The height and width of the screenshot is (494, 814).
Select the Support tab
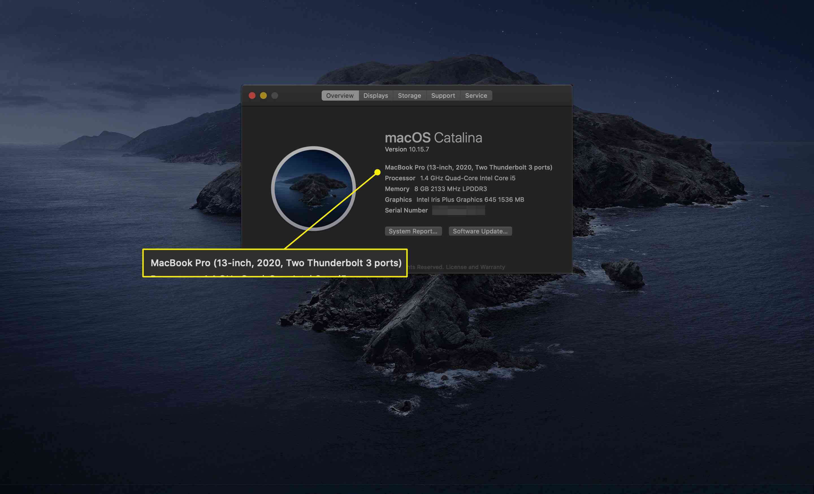click(443, 96)
